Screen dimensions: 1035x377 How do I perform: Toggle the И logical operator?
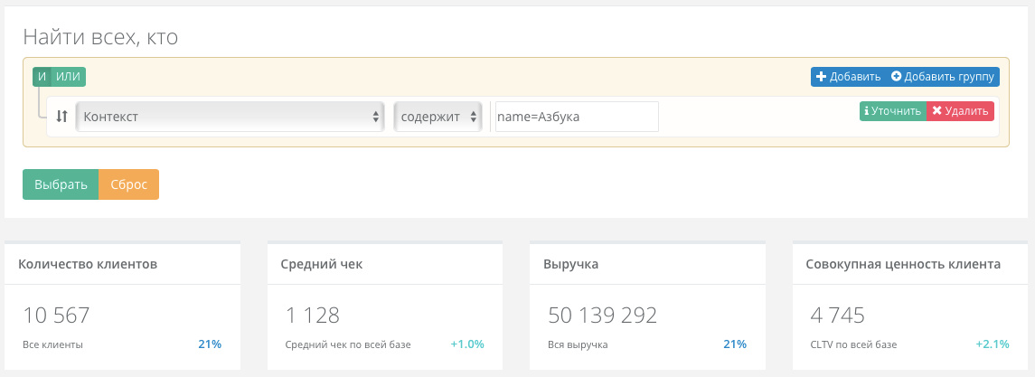(x=42, y=77)
